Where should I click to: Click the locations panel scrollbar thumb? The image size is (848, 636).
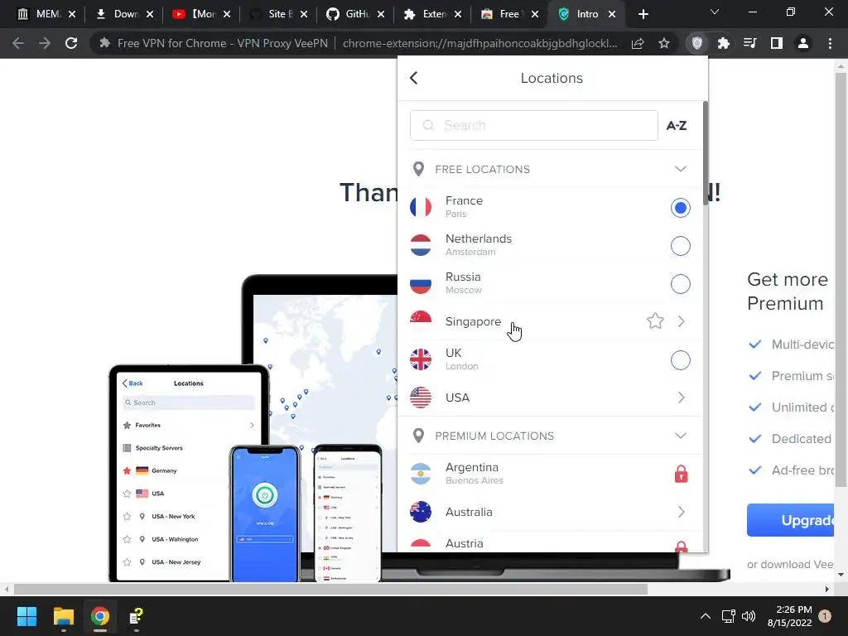706,152
